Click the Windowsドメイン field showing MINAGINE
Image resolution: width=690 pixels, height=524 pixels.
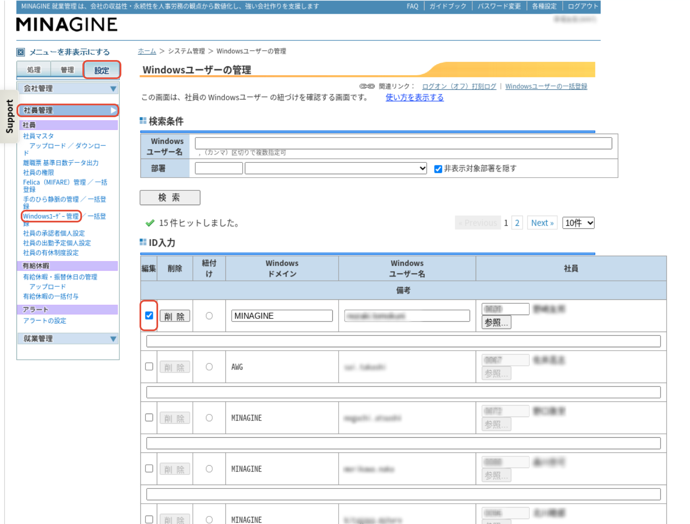[282, 316]
